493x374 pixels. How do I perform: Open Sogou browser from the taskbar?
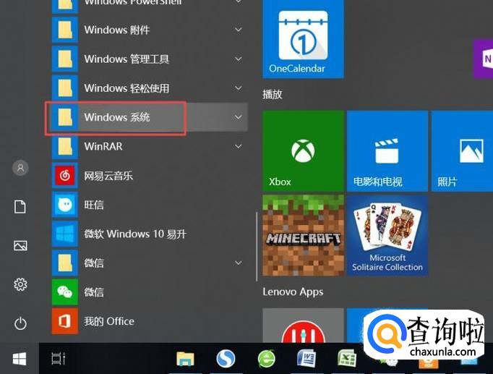coord(226,359)
